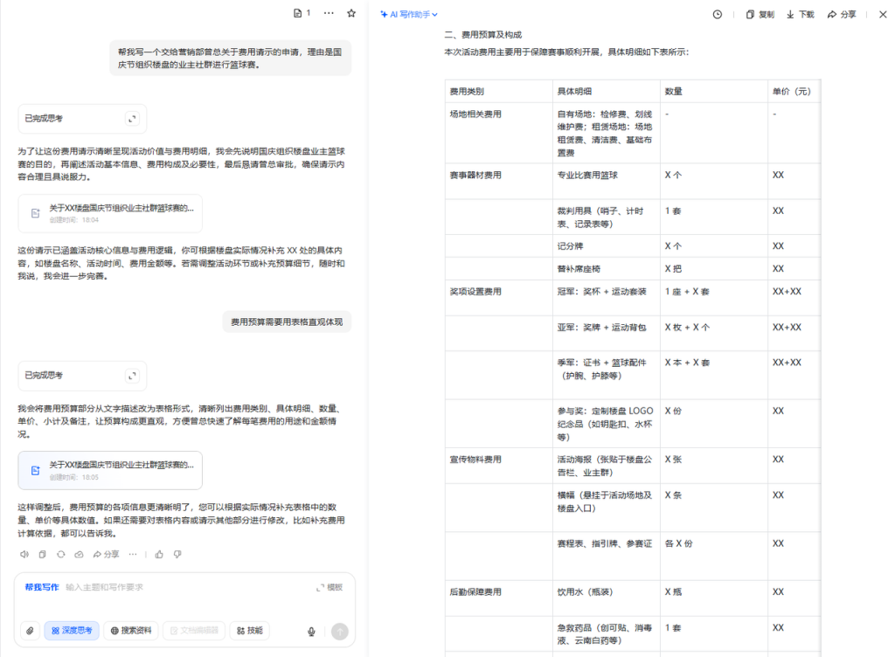Toggle 深度思考 deep thinking mode
The image size is (895, 657).
71,631
